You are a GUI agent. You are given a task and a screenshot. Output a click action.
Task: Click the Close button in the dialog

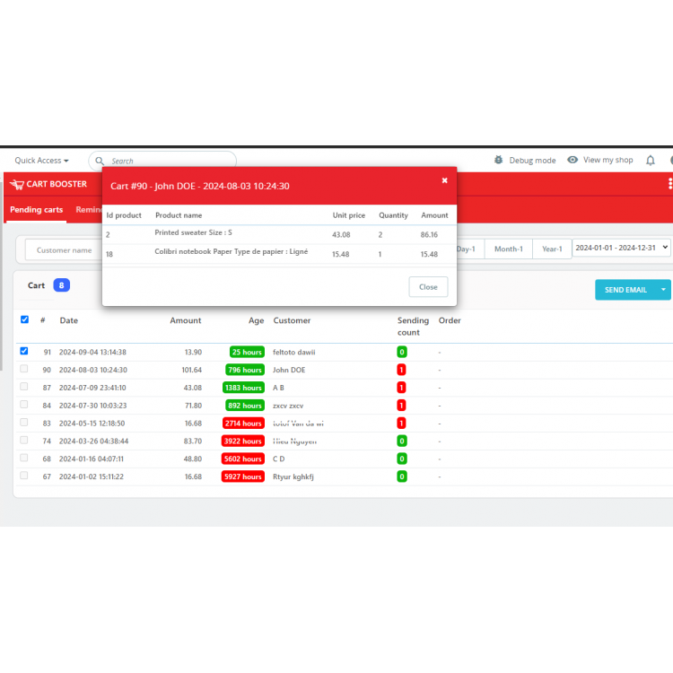[428, 287]
